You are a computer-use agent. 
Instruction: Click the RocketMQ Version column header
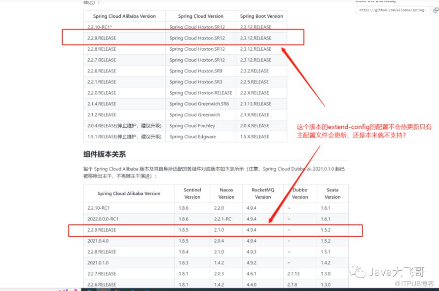(262, 193)
